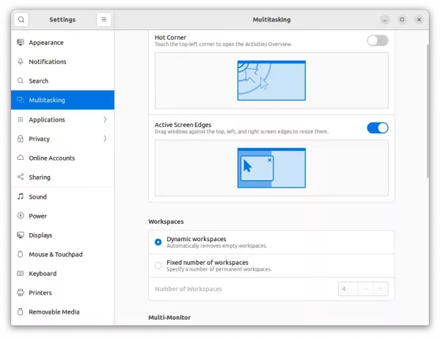The height and width of the screenshot is (338, 440).
Task: Open Appearance settings panel
Action: point(62,43)
